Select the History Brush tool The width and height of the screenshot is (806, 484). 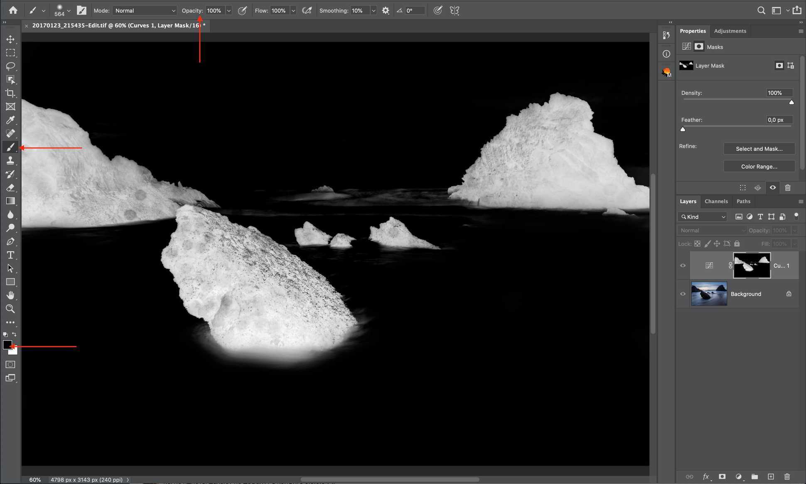point(10,174)
